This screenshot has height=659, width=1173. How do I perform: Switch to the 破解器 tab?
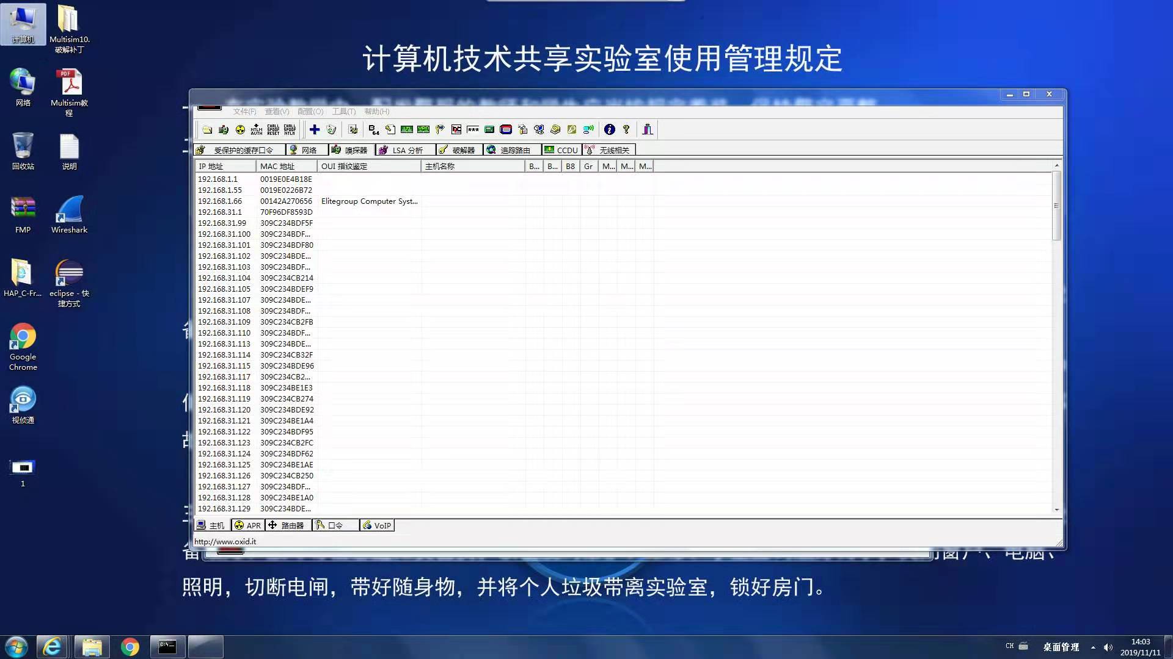tap(458, 150)
